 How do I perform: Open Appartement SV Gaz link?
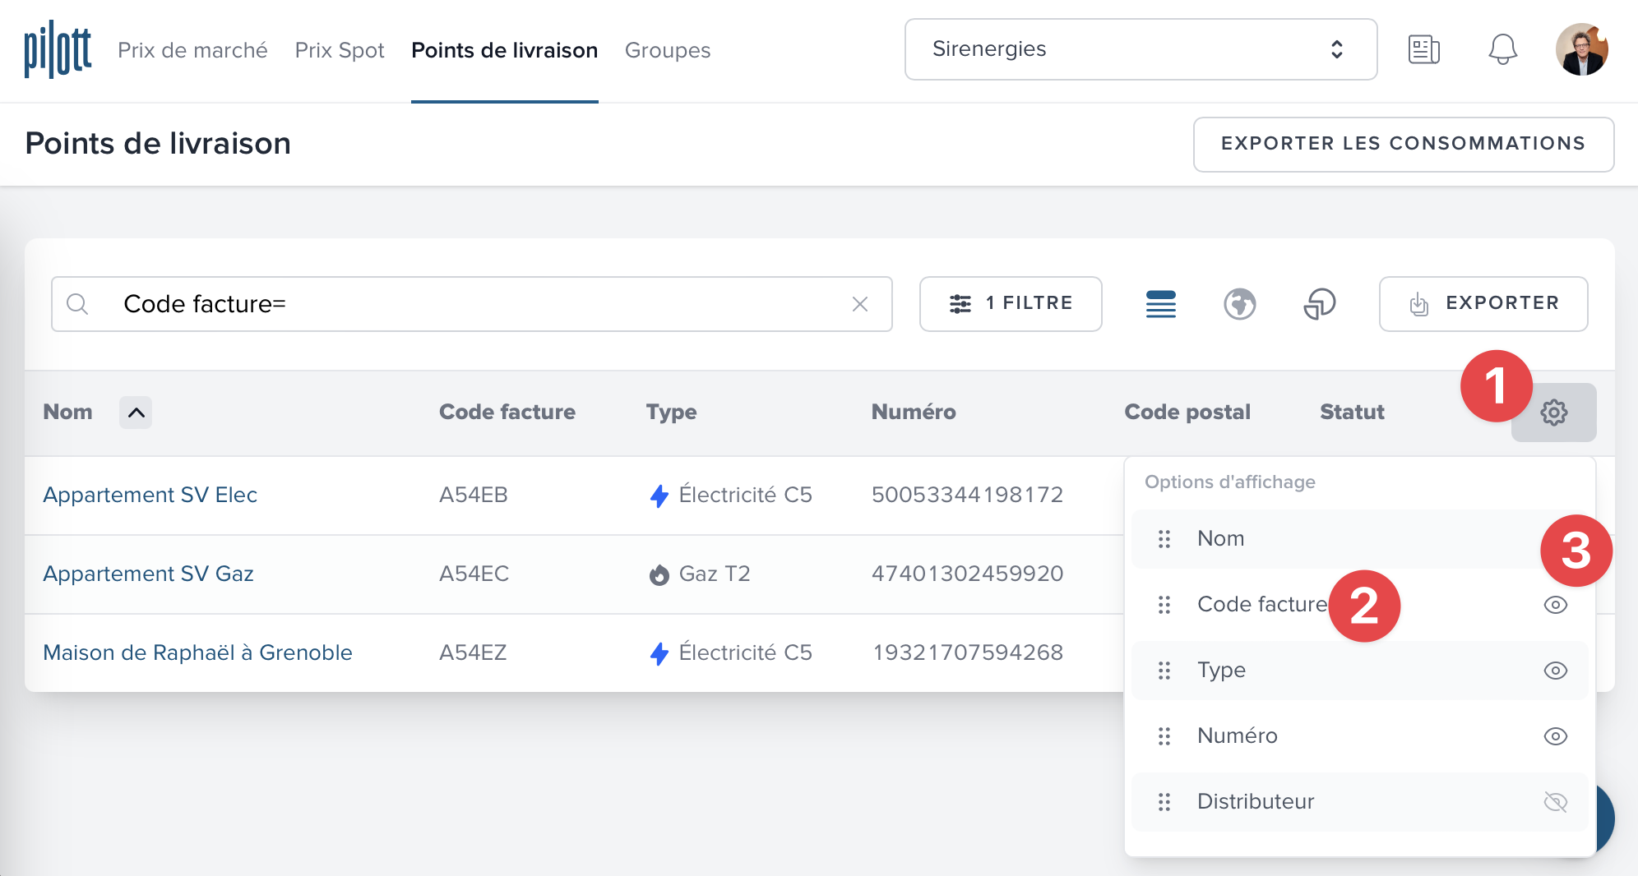click(148, 574)
